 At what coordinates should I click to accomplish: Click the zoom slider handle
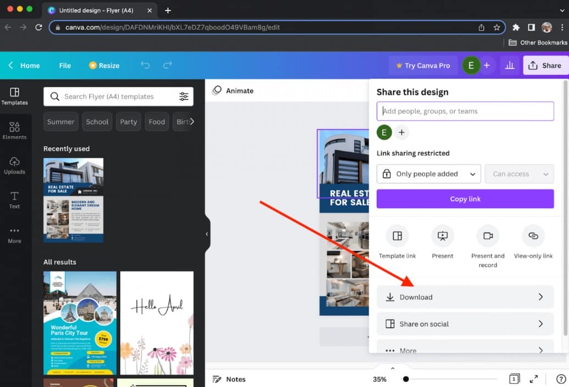(x=406, y=379)
